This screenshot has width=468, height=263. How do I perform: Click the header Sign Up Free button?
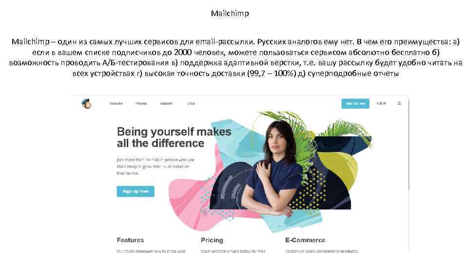click(x=355, y=103)
